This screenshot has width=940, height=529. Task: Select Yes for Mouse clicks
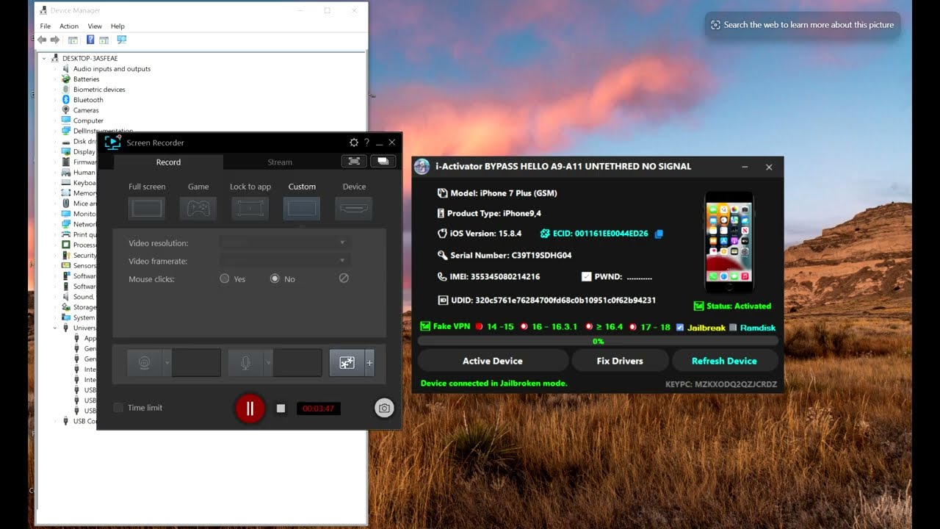pos(225,278)
